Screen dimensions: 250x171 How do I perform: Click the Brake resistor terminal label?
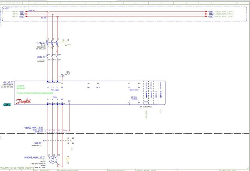coord(134,89)
